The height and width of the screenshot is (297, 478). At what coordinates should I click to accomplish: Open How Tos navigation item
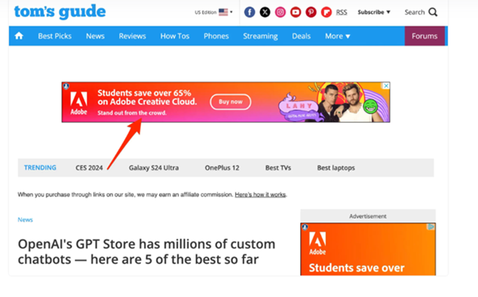(175, 36)
